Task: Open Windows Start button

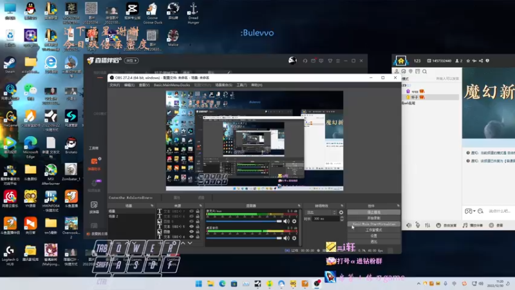Action: click(x=199, y=284)
